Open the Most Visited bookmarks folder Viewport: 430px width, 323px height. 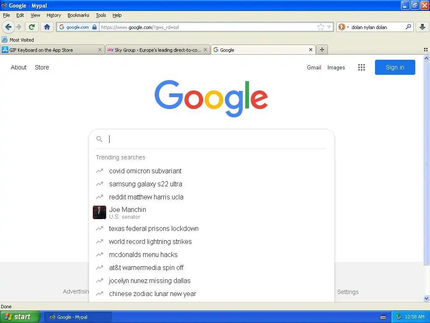point(18,40)
